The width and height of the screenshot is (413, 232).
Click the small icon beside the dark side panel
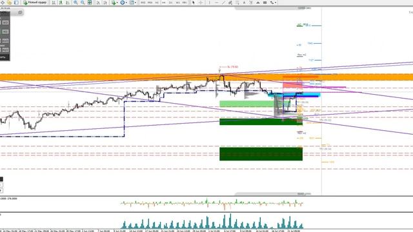pyautogui.click(x=20, y=12)
